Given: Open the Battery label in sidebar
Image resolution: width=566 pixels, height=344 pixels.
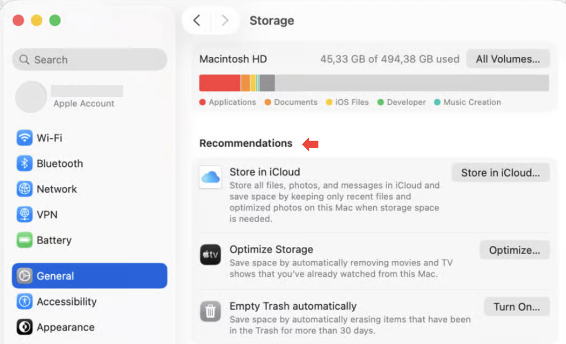Looking at the screenshot, I should coord(54,240).
